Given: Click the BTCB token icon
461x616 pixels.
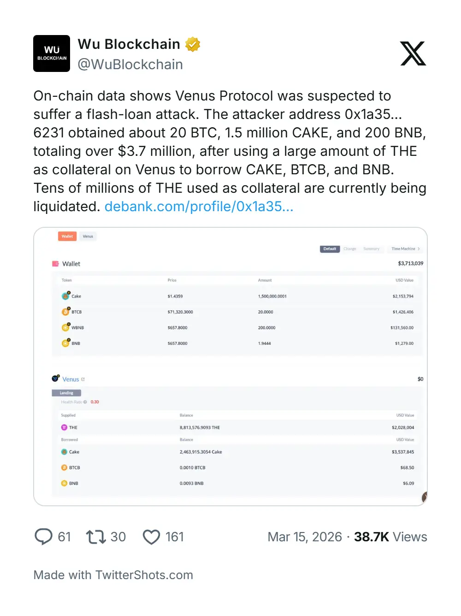Looking at the screenshot, I should (65, 312).
